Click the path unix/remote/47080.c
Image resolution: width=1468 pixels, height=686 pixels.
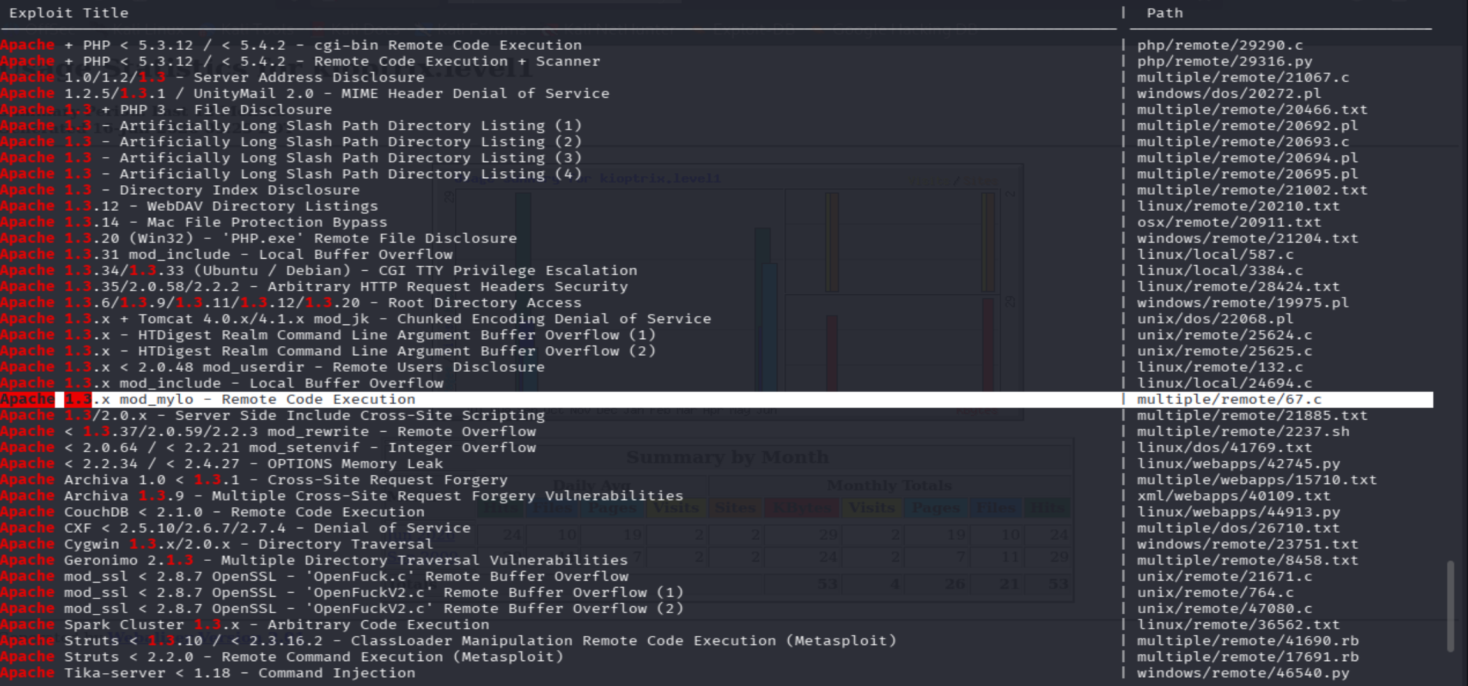[x=1225, y=609]
